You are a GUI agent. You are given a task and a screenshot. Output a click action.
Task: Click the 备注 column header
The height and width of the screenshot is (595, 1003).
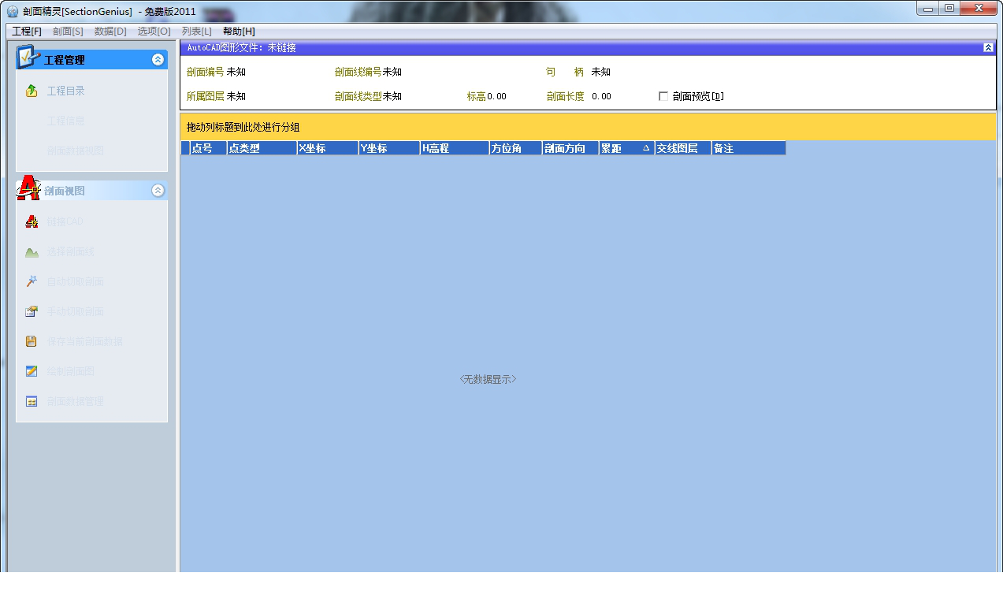tap(749, 147)
